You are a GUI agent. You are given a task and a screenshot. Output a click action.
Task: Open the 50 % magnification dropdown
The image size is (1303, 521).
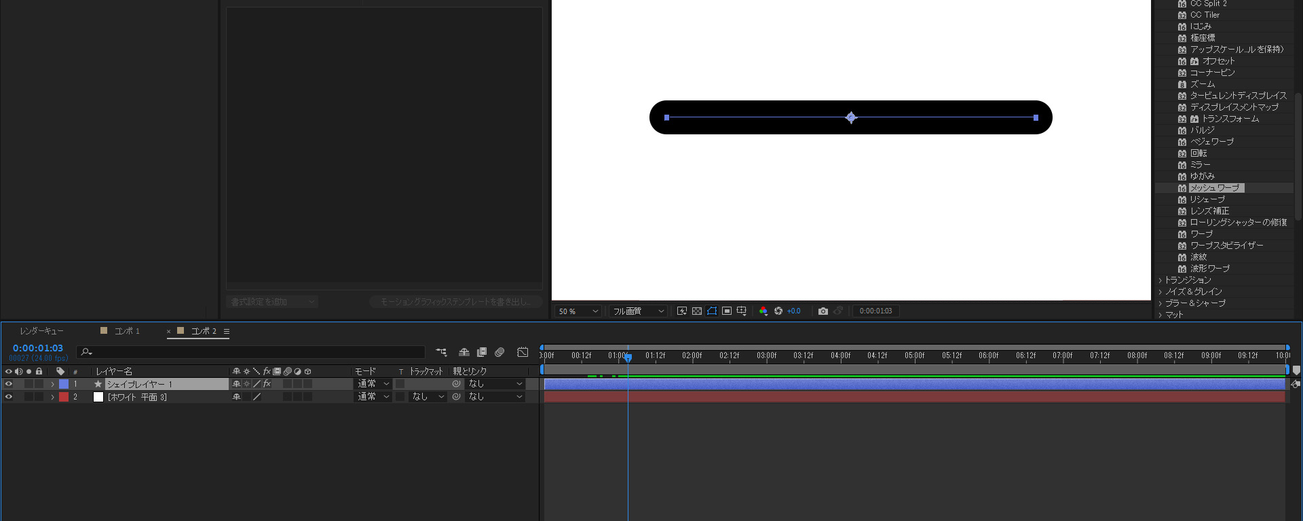578,311
